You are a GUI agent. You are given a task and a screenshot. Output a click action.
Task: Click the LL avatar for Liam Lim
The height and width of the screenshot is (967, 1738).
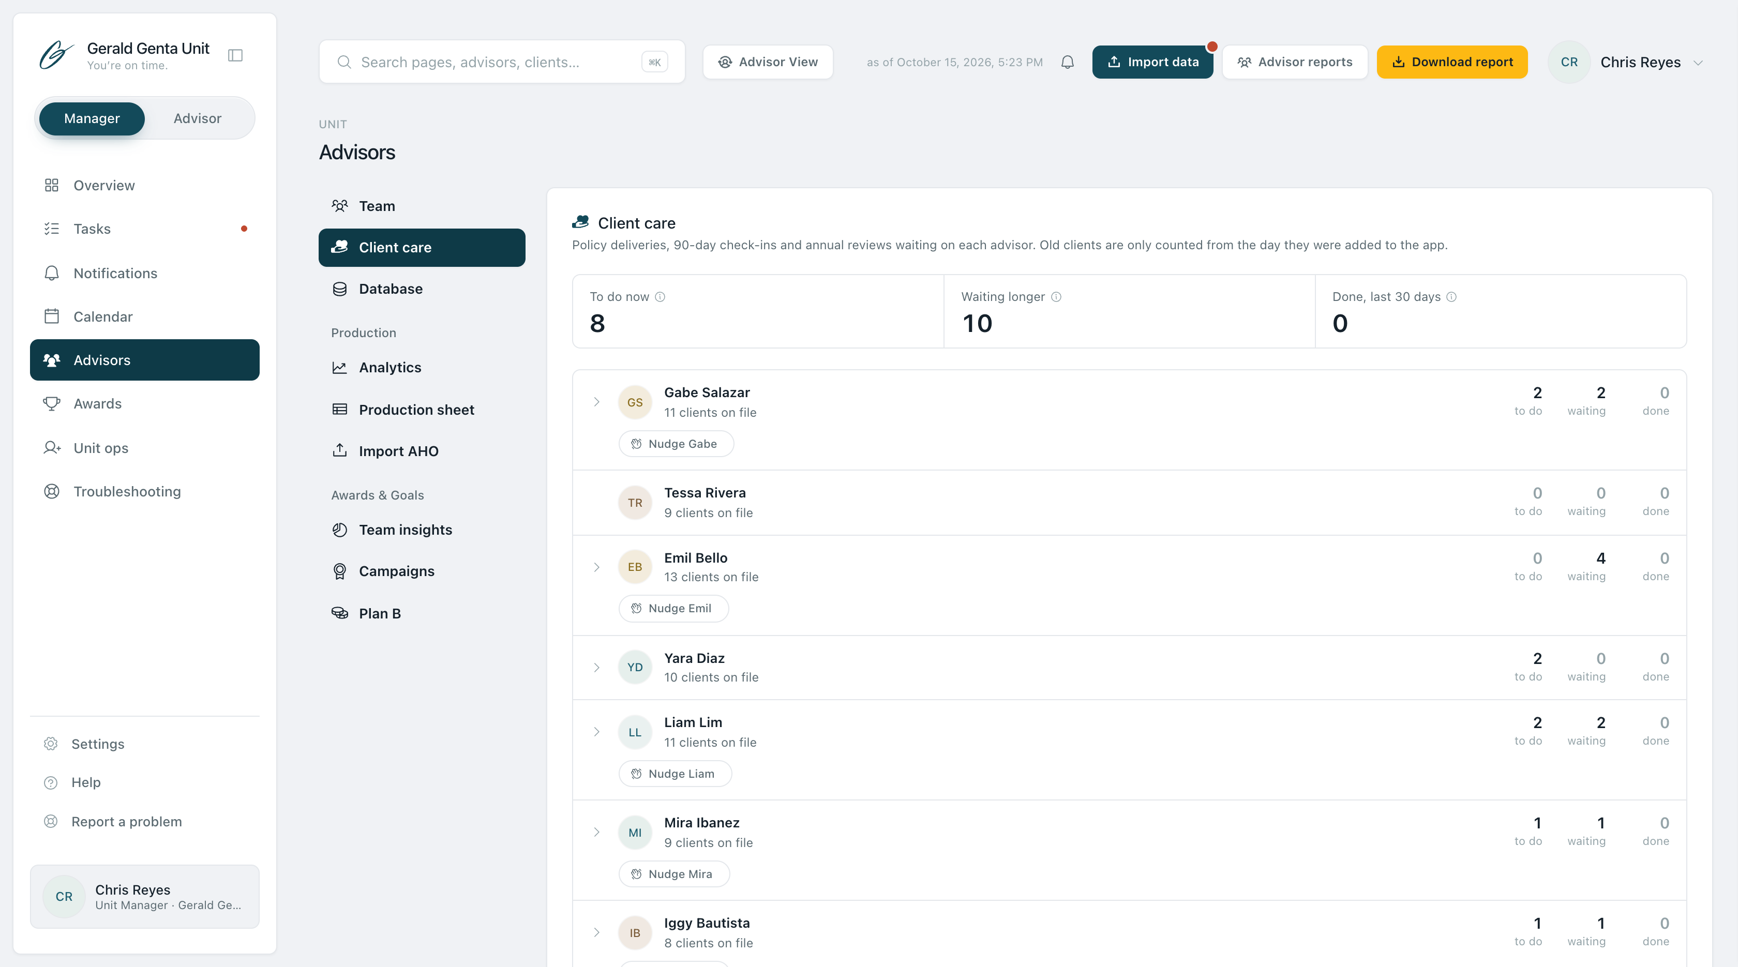(635, 732)
